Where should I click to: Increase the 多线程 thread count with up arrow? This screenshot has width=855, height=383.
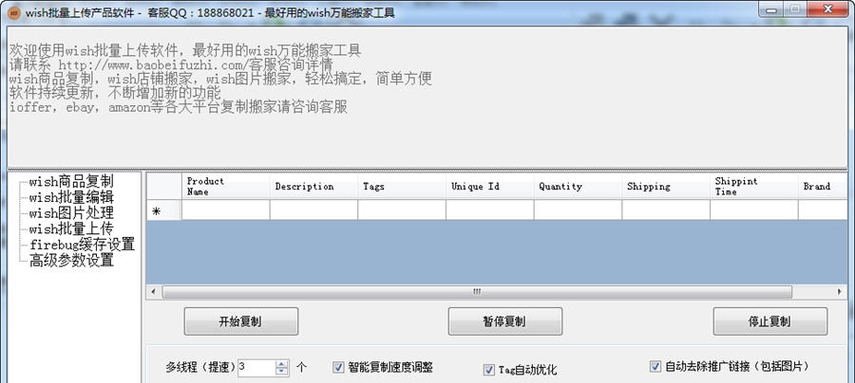282,364
